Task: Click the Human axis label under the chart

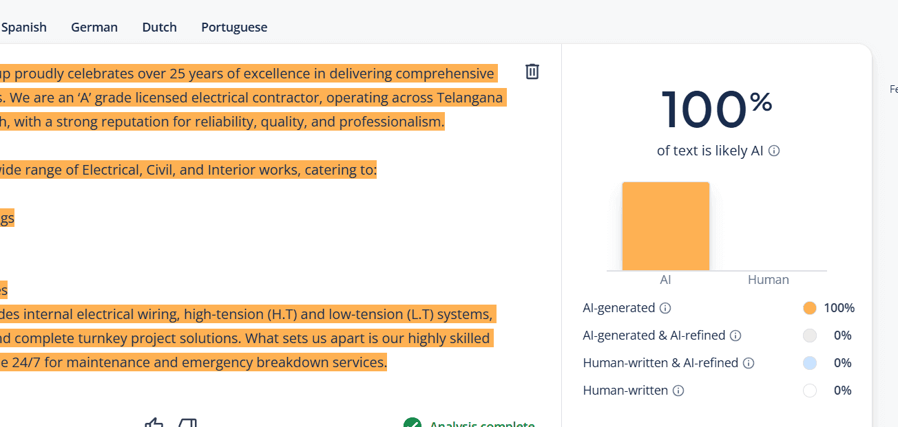Action: (x=768, y=279)
